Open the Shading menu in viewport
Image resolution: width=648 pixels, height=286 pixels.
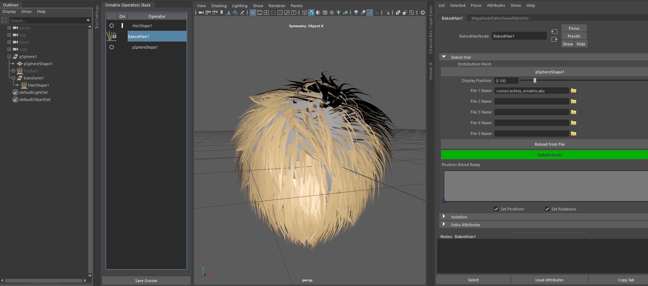point(218,6)
